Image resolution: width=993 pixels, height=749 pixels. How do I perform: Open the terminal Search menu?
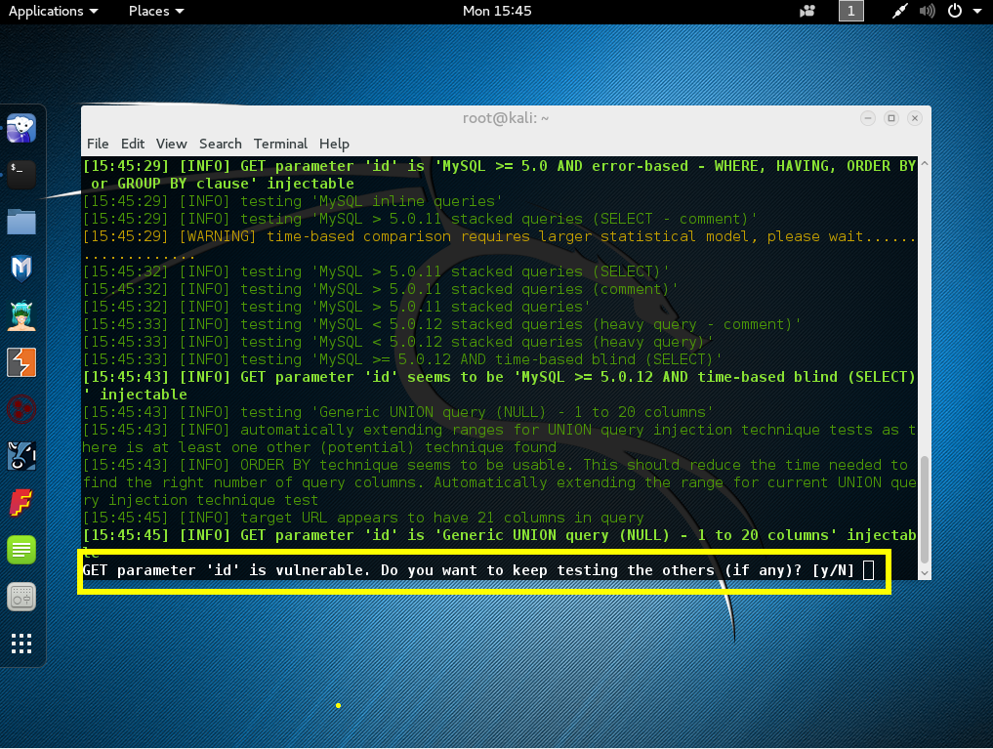click(x=221, y=144)
